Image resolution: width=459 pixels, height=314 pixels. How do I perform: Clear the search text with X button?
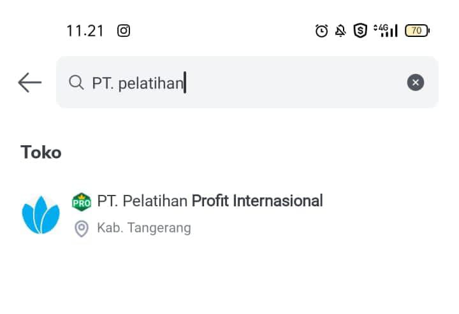pyautogui.click(x=416, y=82)
